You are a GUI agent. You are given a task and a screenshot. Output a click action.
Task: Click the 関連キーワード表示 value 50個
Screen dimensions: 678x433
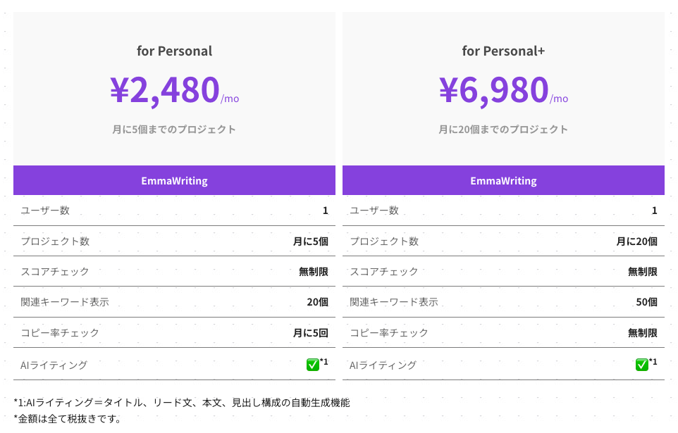647,302
